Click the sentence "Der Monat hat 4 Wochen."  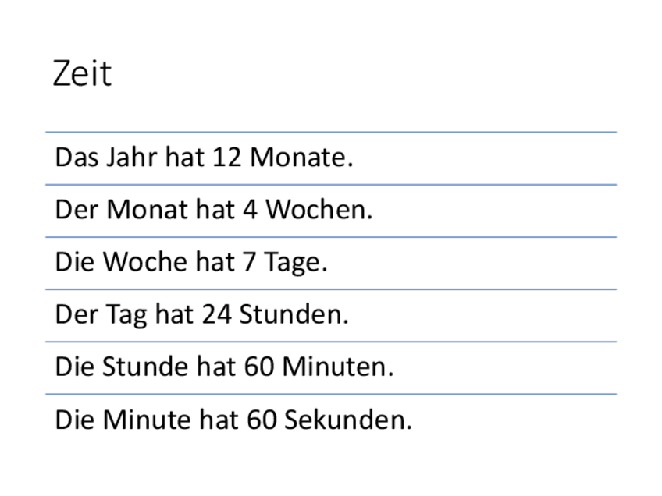tap(213, 211)
